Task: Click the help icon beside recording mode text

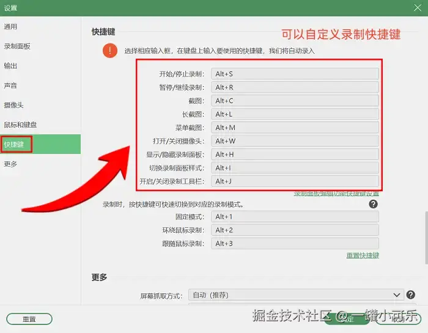Action: [373, 204]
